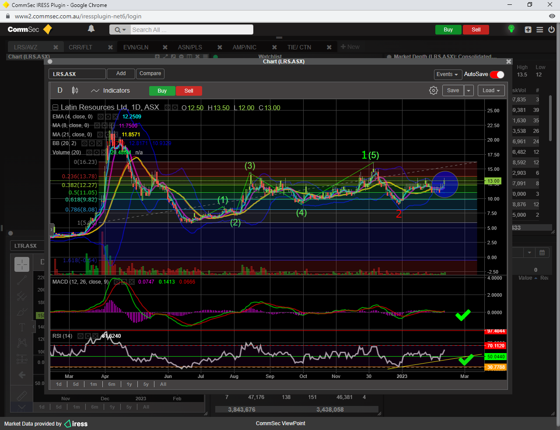Add a new tab with + New
The width and height of the screenshot is (560, 430).
(350, 47)
